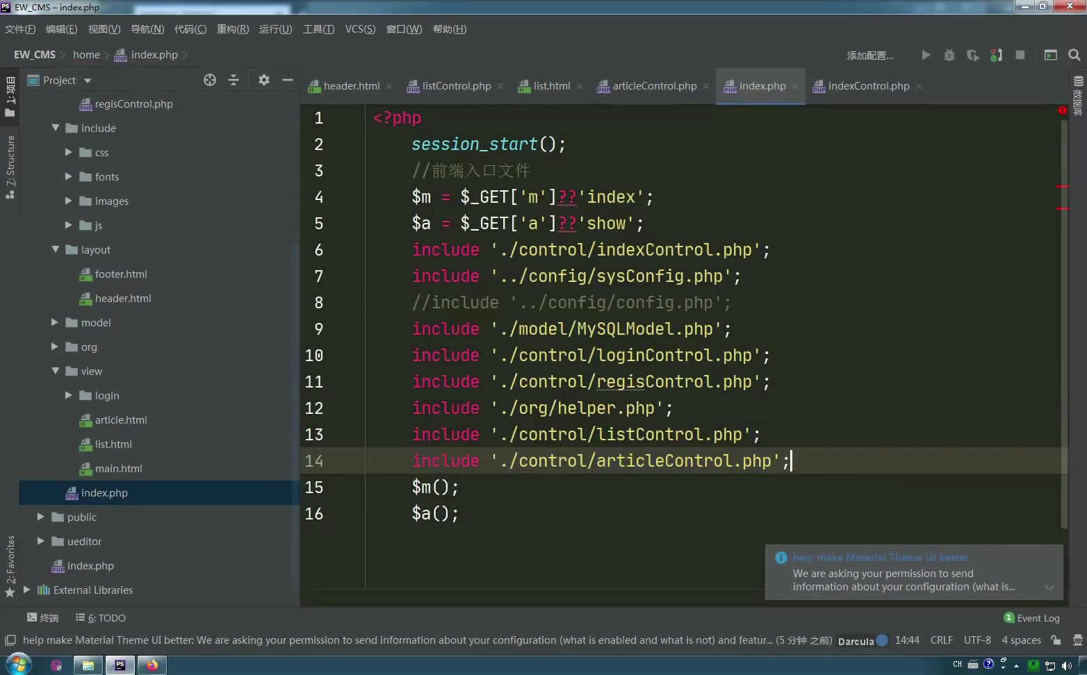Image resolution: width=1087 pixels, height=675 pixels.
Task: Expand External Libraries node
Action: 26,590
